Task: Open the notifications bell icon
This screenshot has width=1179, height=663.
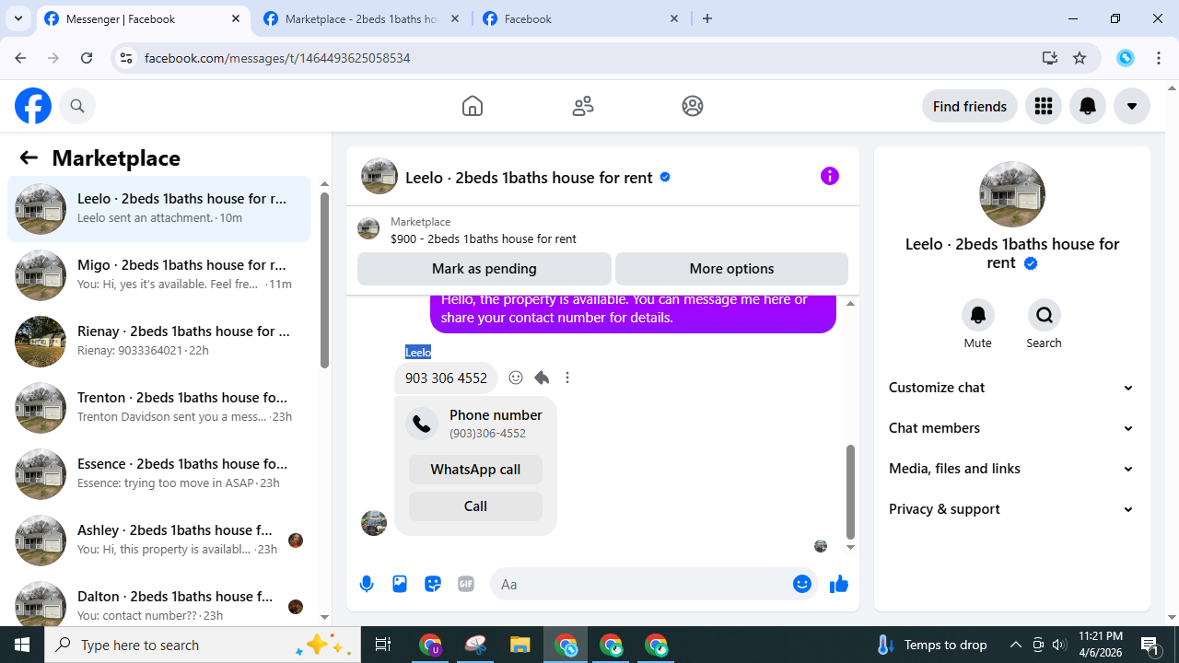Action: coord(1088,106)
